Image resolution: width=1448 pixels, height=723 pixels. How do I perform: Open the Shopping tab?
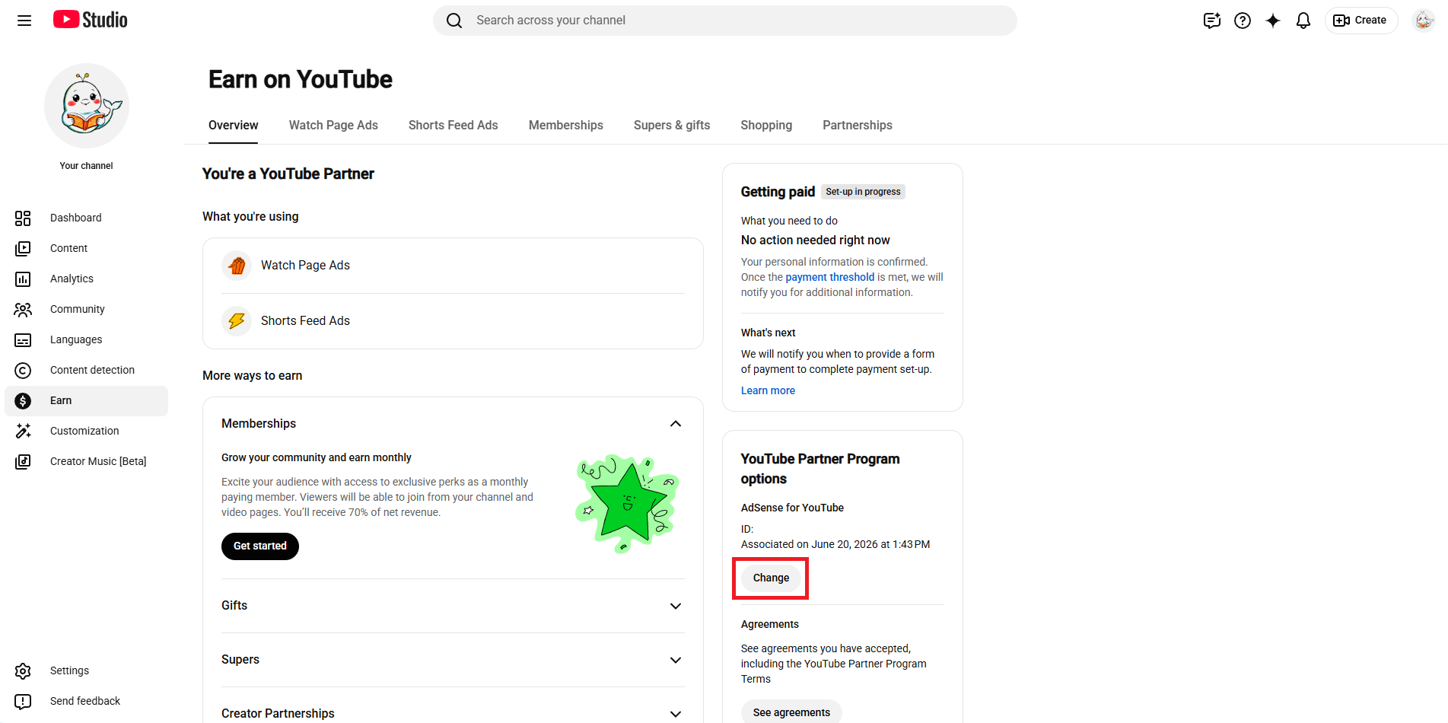766,126
